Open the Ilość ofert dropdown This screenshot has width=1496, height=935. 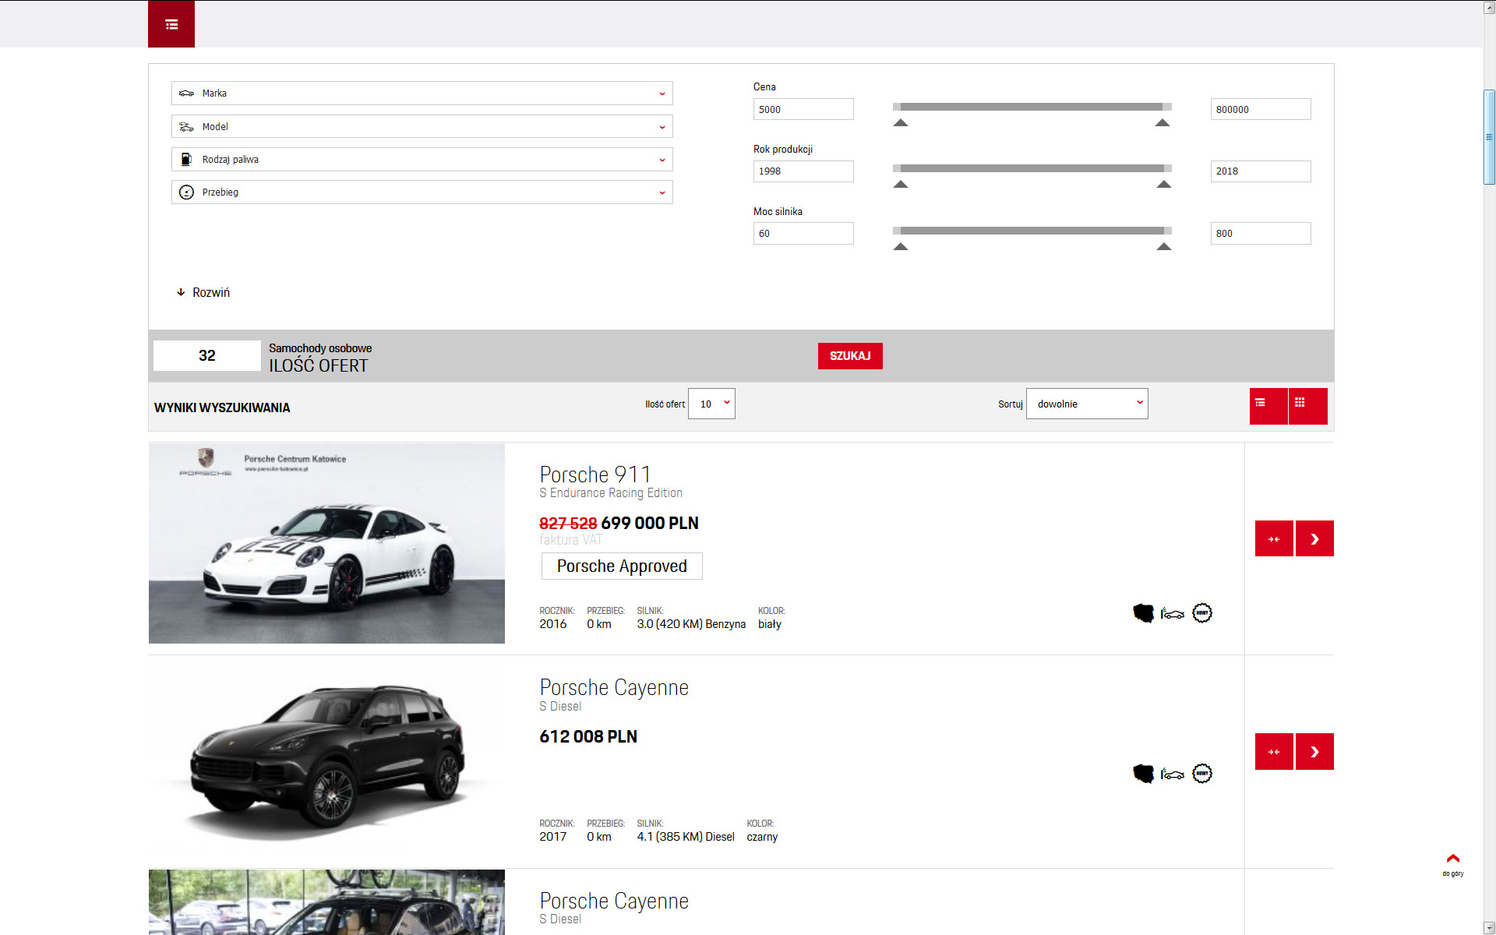[711, 404]
